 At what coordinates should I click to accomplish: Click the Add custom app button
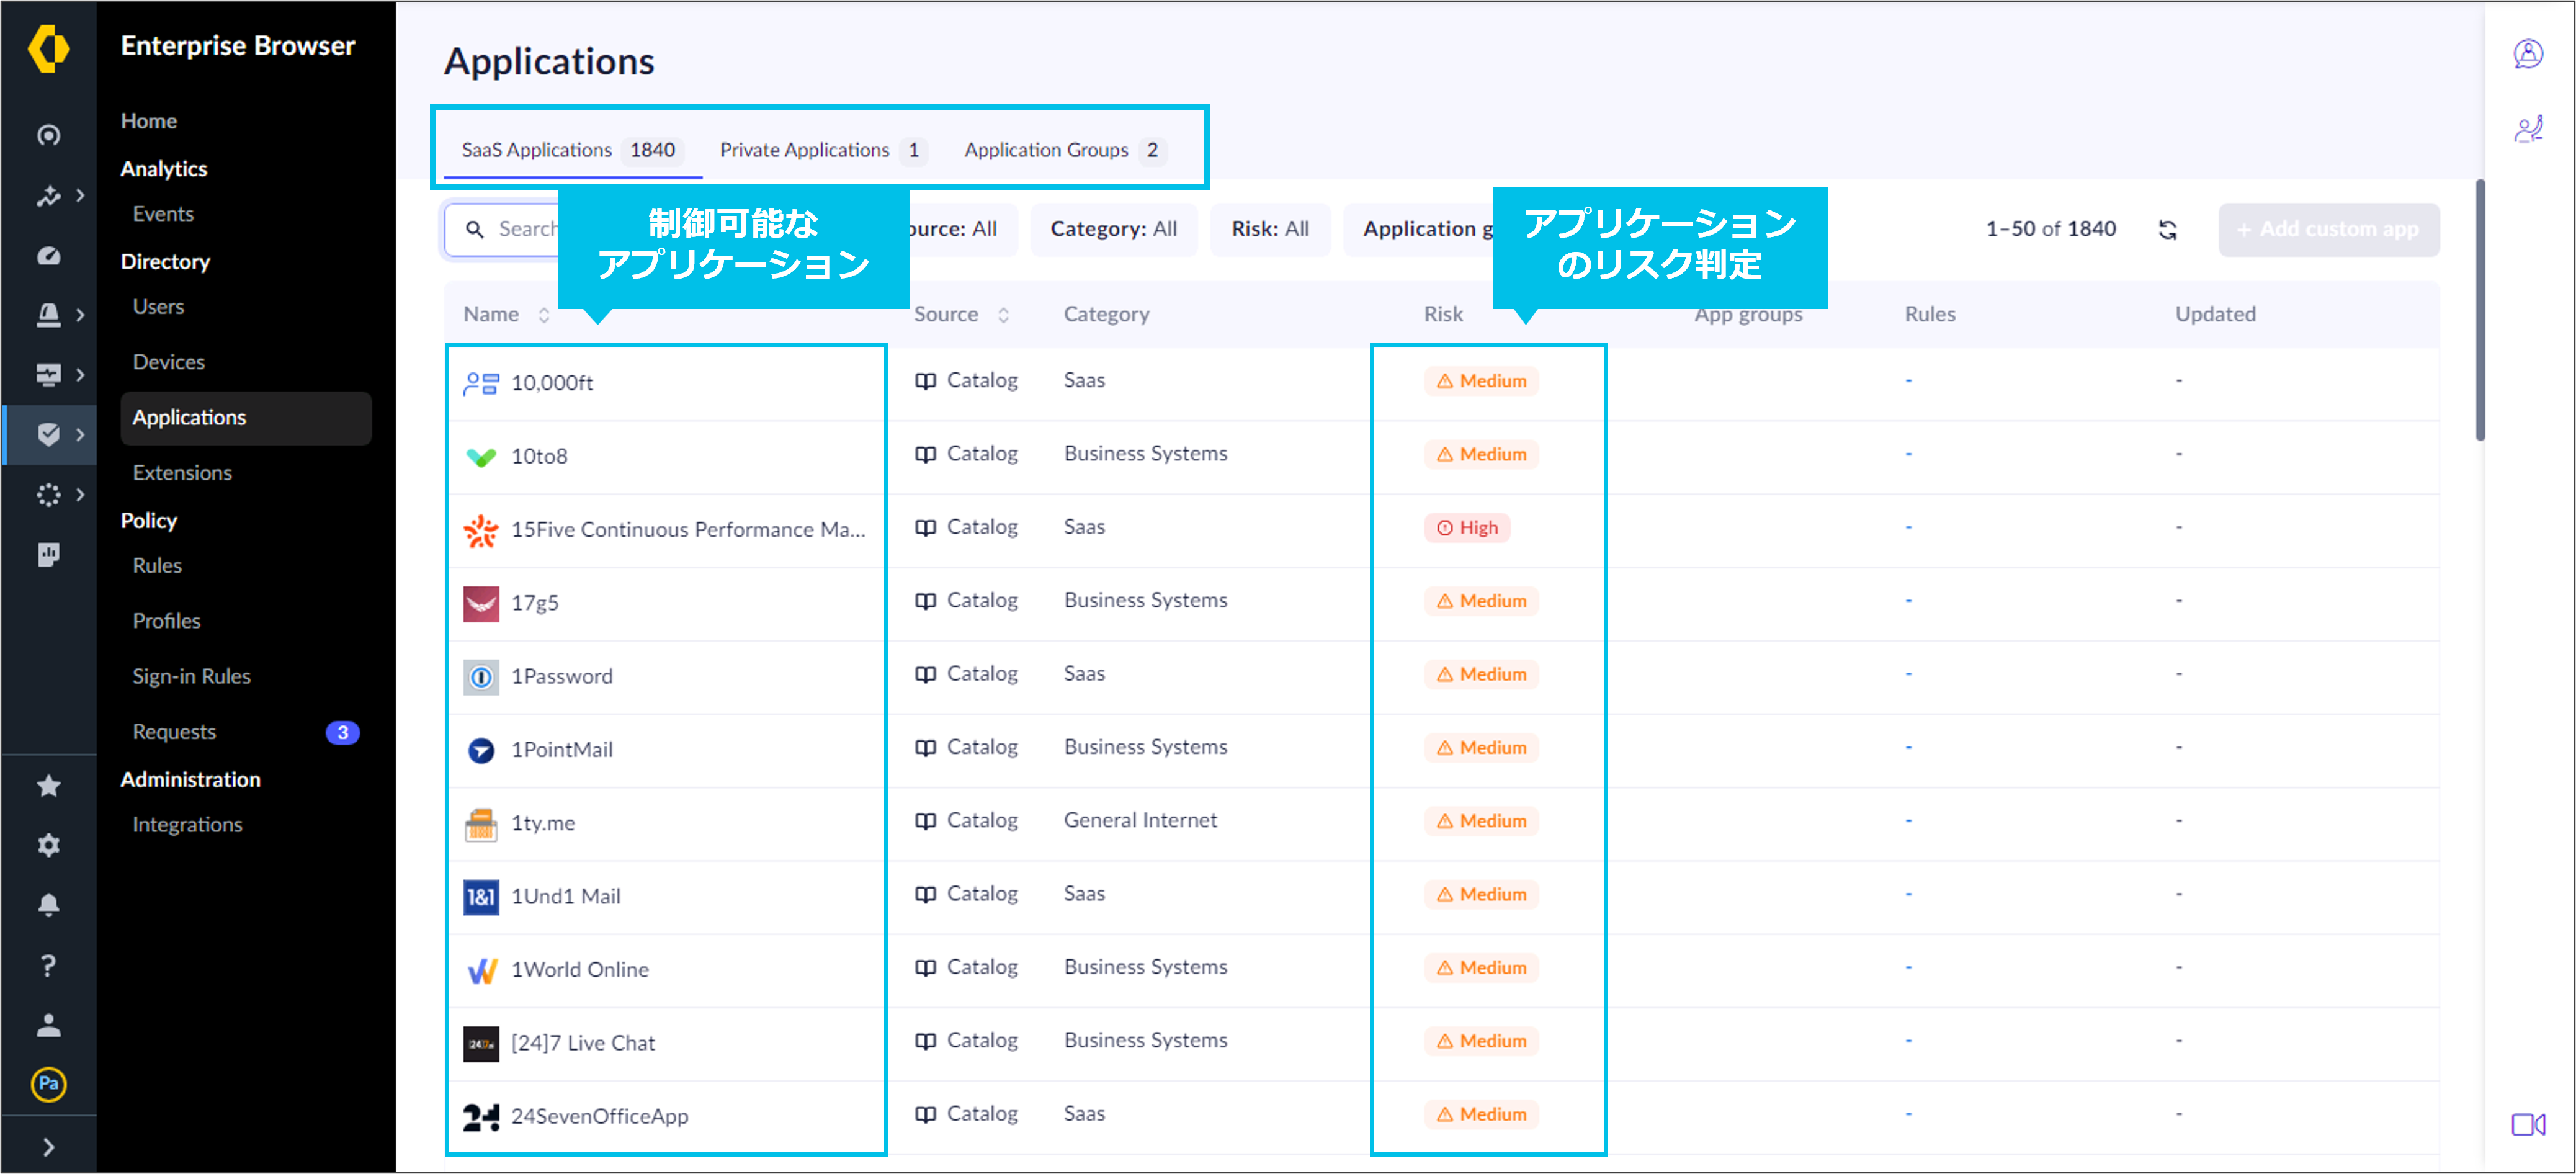tap(2328, 230)
